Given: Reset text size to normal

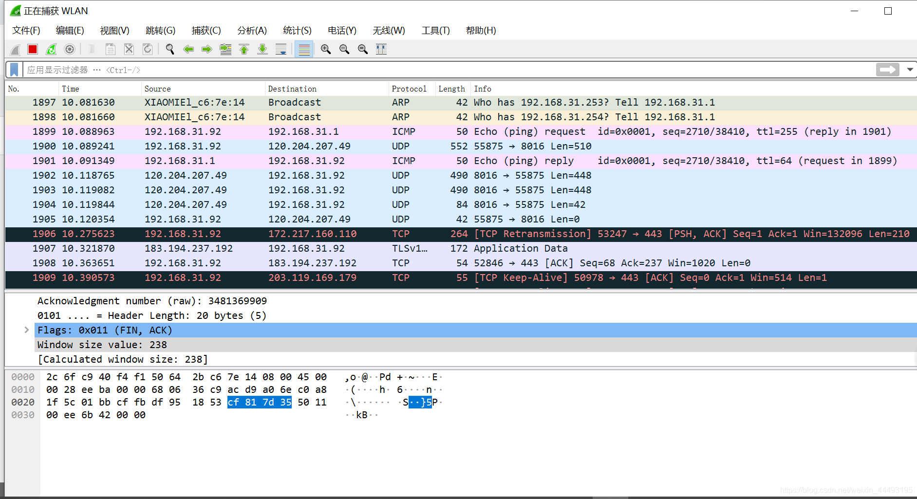Looking at the screenshot, I should [x=363, y=49].
